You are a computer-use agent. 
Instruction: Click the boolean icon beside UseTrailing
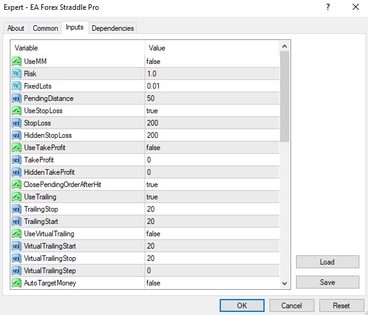pyautogui.click(x=17, y=197)
